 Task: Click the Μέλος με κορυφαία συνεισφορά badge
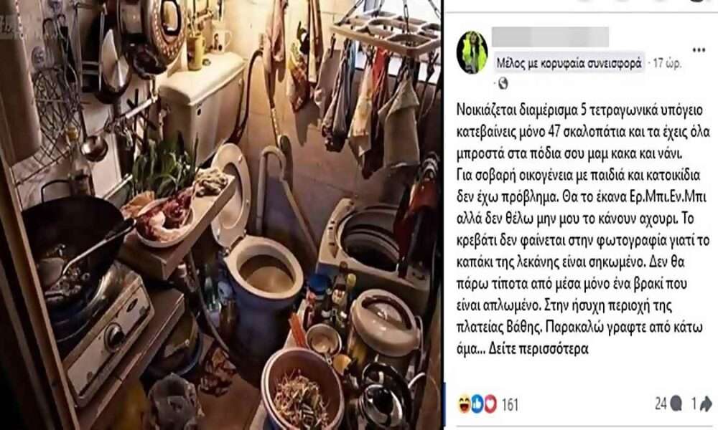click(x=569, y=63)
